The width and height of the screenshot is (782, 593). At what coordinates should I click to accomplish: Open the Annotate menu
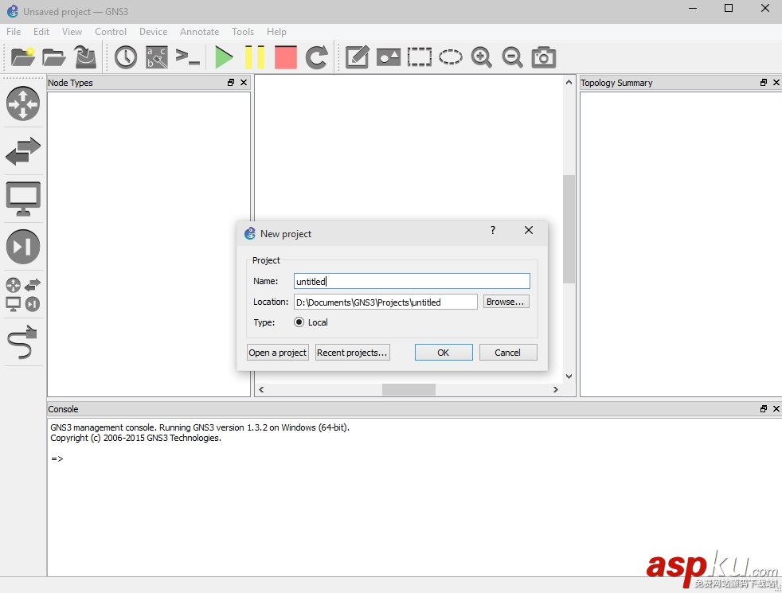pos(199,31)
